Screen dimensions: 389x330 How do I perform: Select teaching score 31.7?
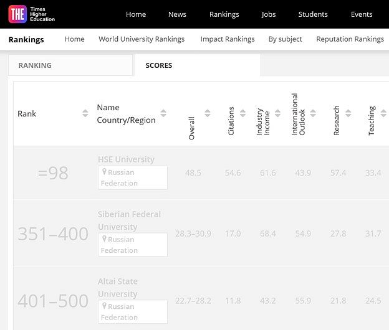point(373,233)
